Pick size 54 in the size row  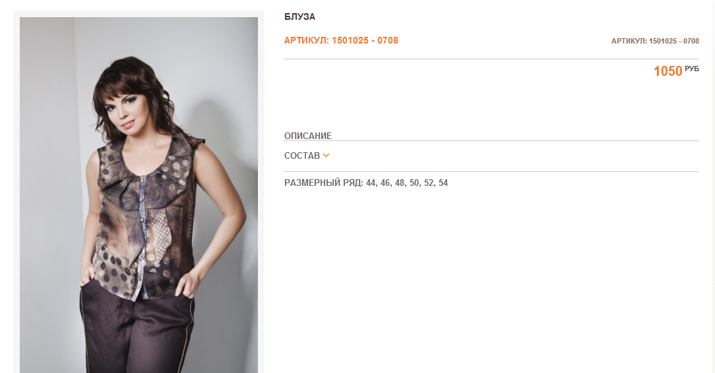pyautogui.click(x=443, y=183)
